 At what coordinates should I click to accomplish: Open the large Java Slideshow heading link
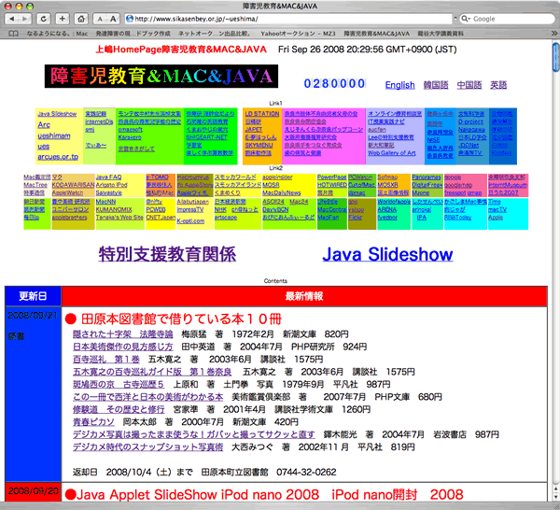click(x=387, y=254)
